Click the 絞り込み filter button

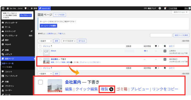[x=82, y=41]
